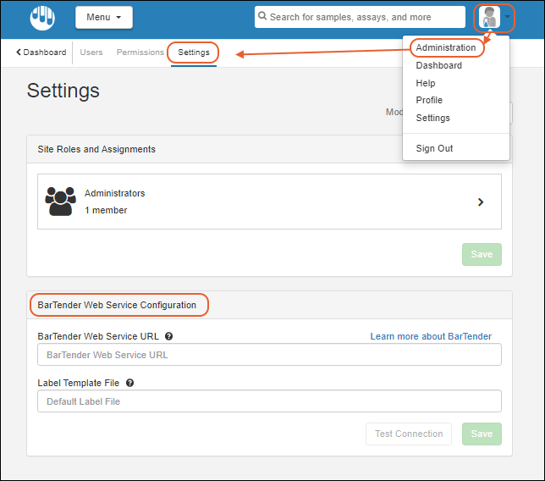Click the user avatar icon
Screen dimensions: 545x481
[x=488, y=17]
